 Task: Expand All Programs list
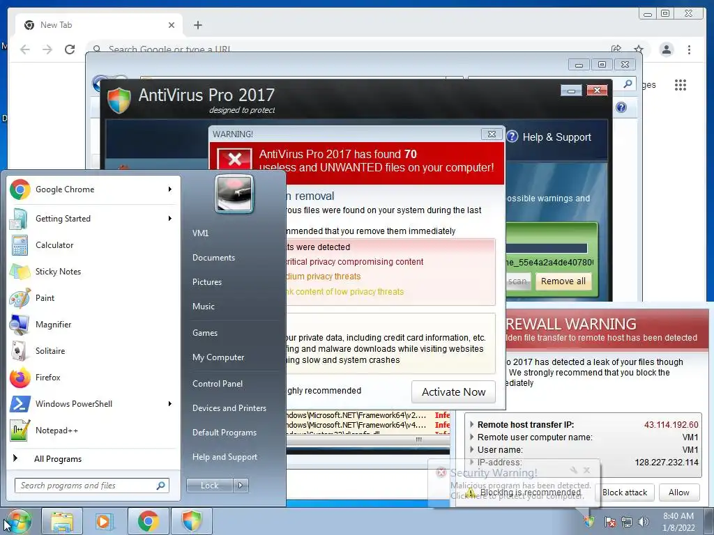tap(58, 458)
